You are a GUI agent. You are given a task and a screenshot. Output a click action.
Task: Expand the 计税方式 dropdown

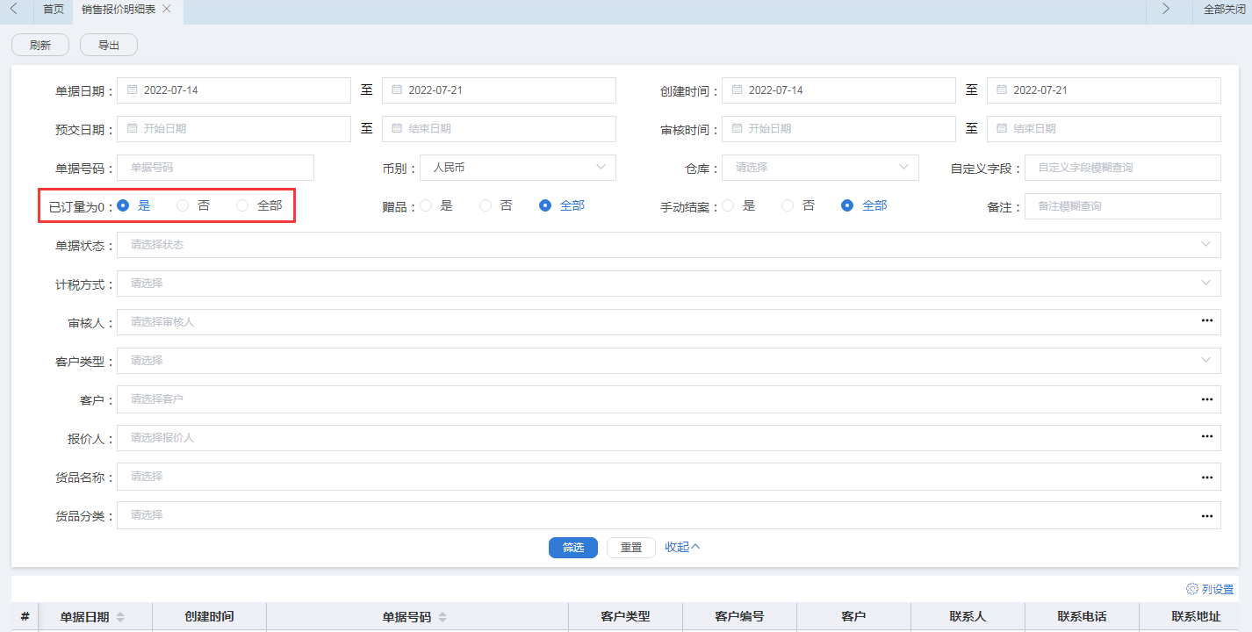pyautogui.click(x=668, y=284)
